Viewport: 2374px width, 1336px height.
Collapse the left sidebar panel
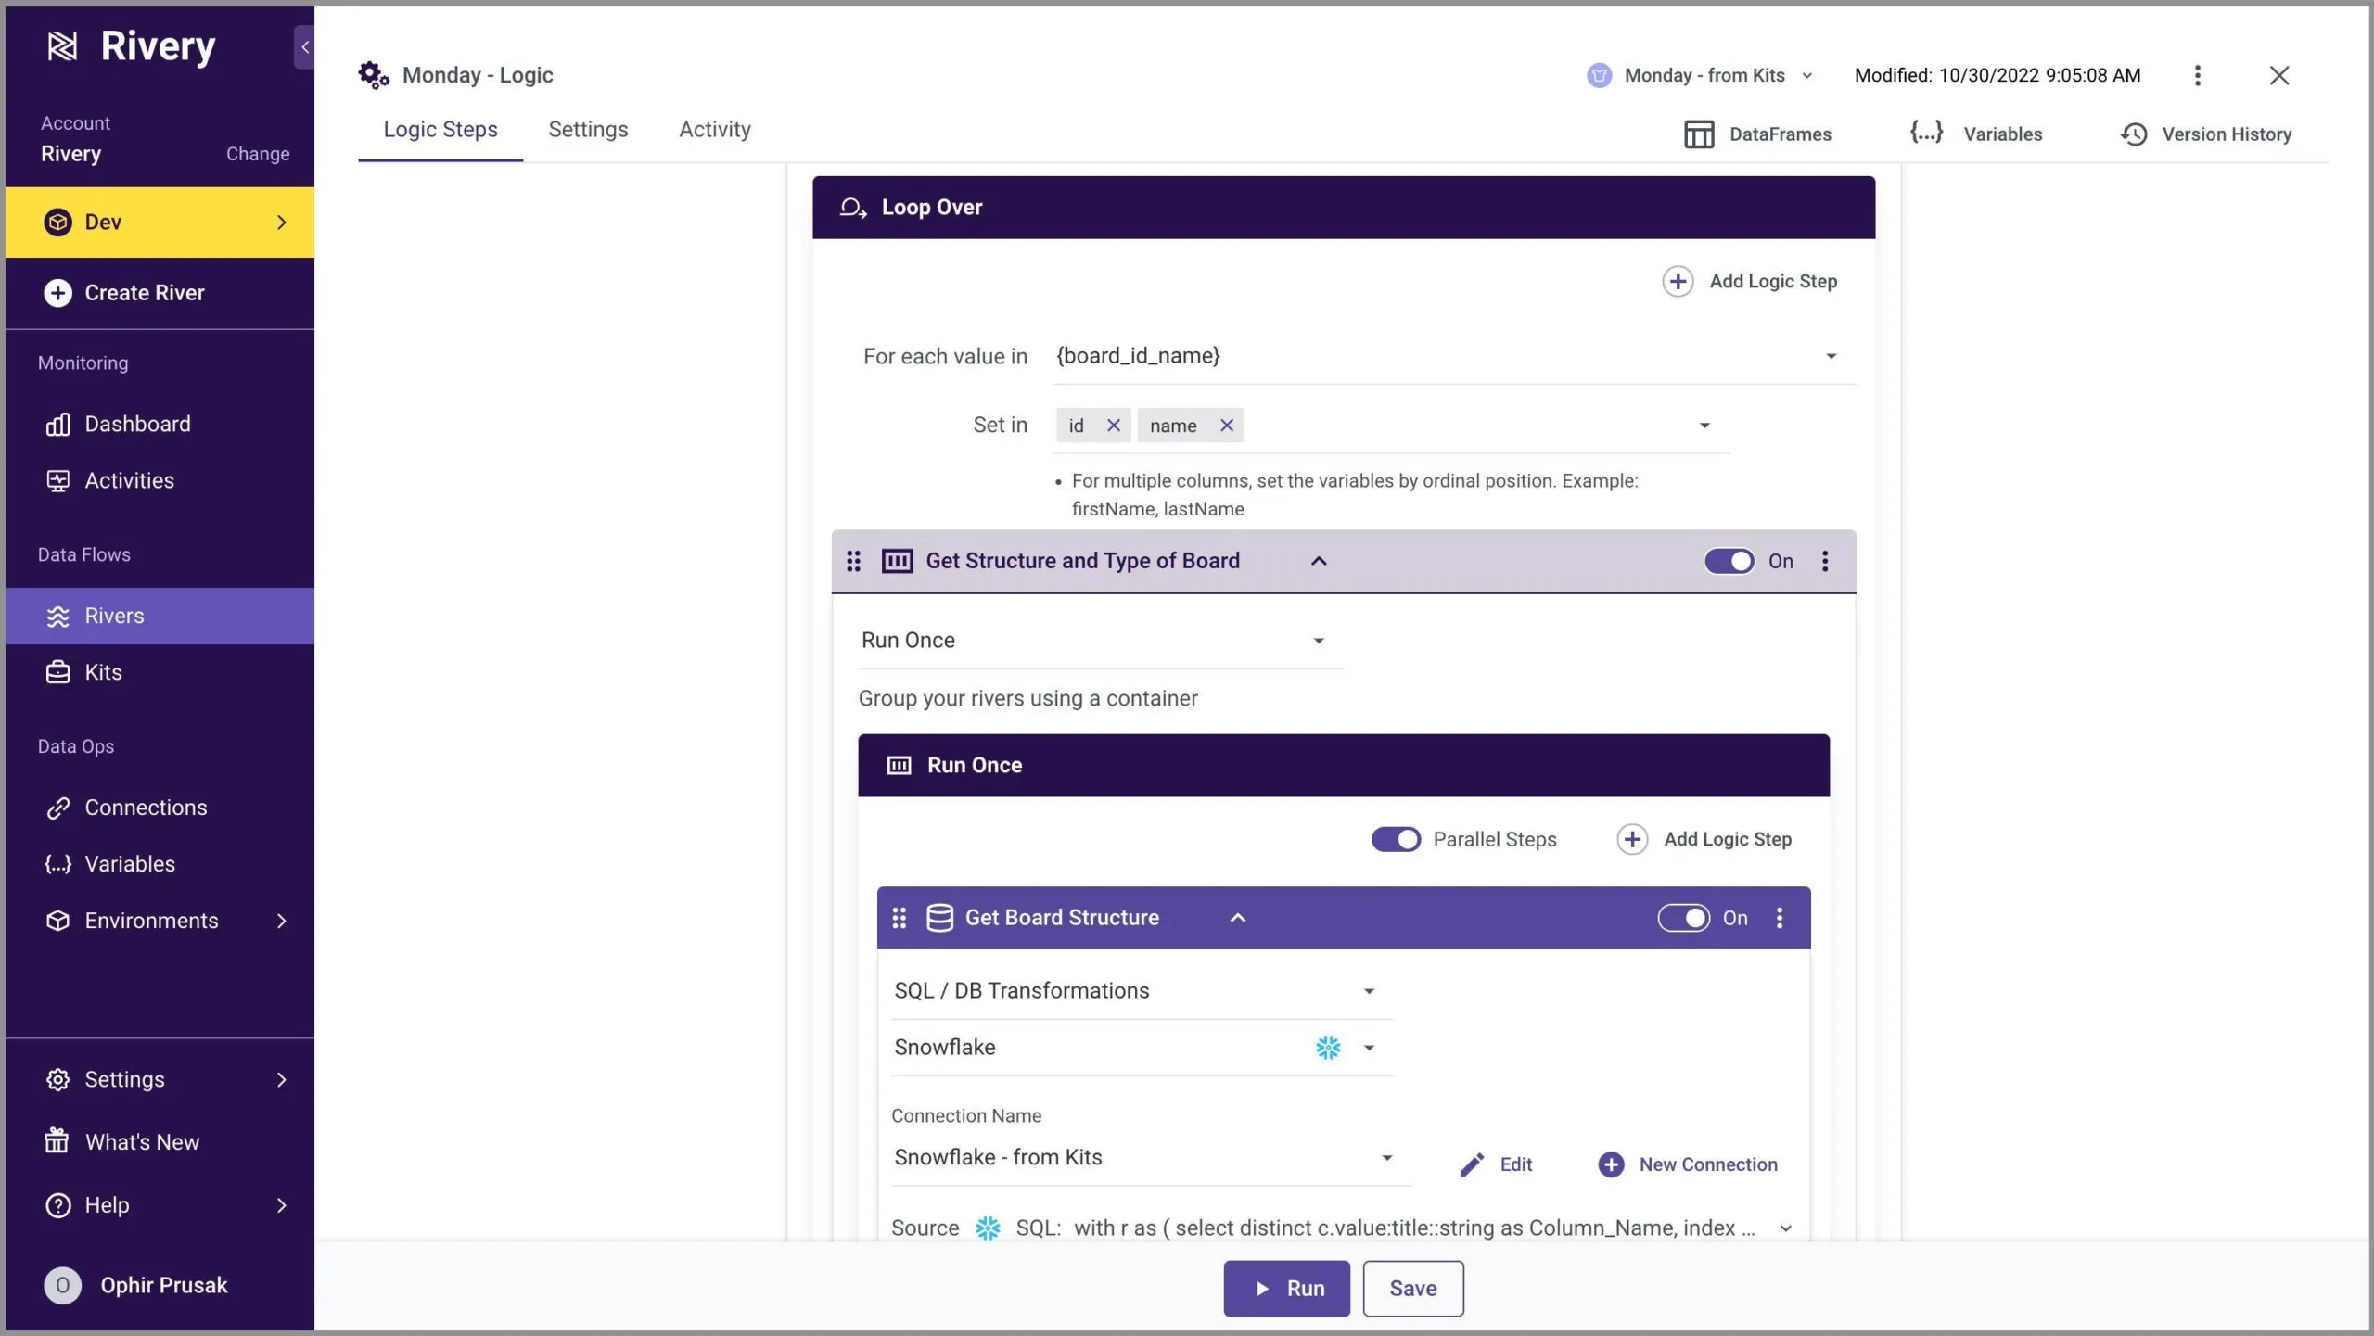304,47
